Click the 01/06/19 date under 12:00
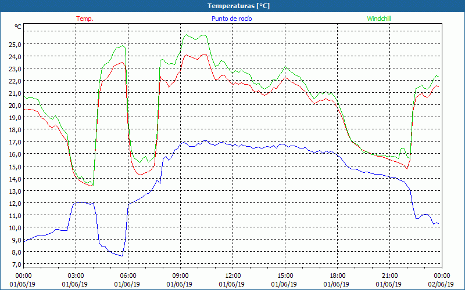Image resolution: width=465 pixels, height=290 pixels. [231, 284]
